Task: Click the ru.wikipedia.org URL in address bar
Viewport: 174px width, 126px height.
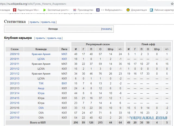Action: pyautogui.click(x=33, y=4)
